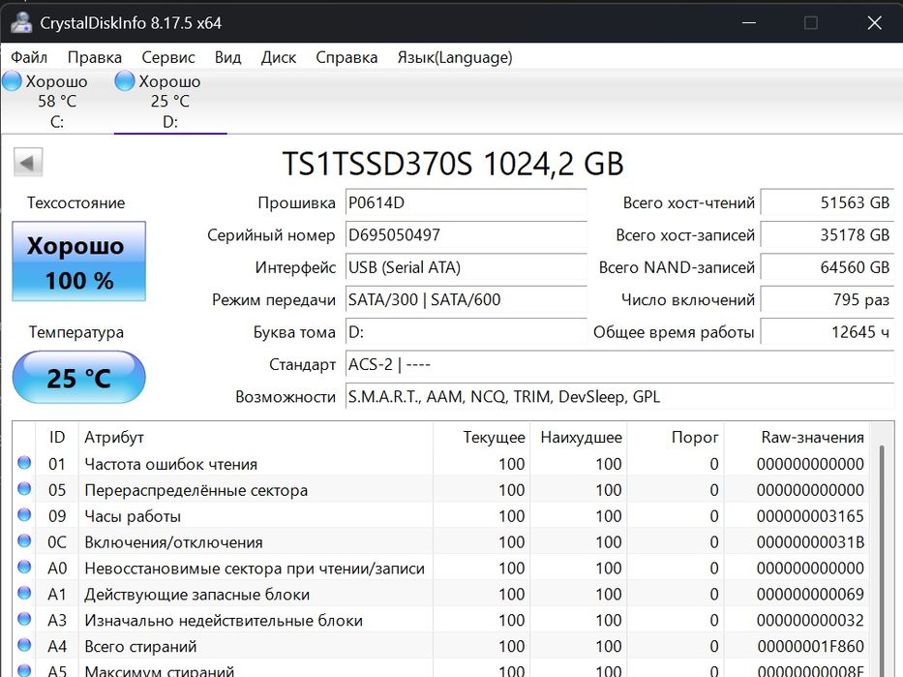This screenshot has width=903, height=677.
Task: Click the Буква тома field D:
Action: (x=466, y=332)
